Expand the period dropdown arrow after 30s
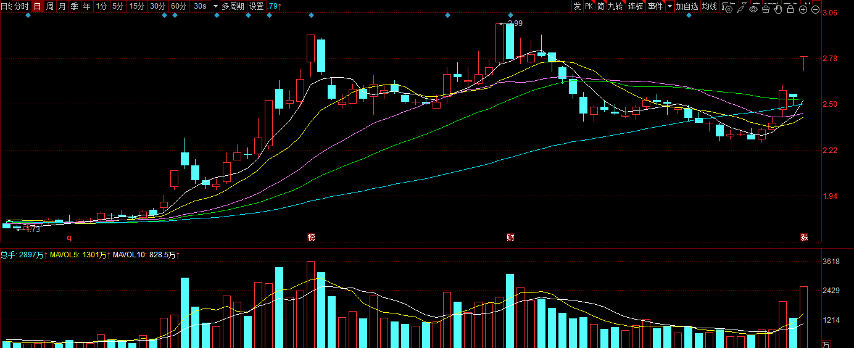This screenshot has width=854, height=348. click(215, 6)
